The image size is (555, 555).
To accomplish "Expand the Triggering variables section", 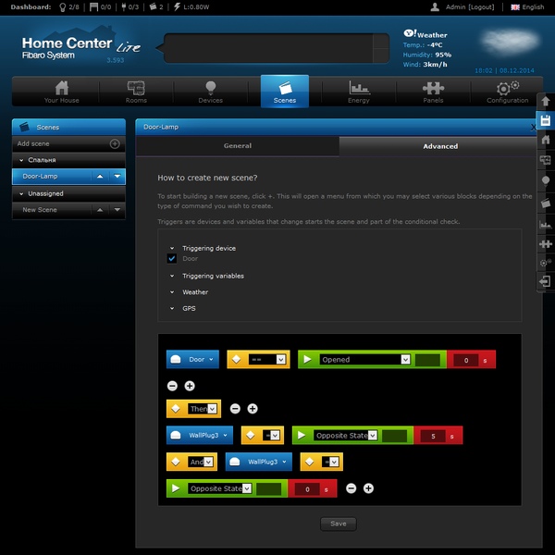I will tap(172, 276).
